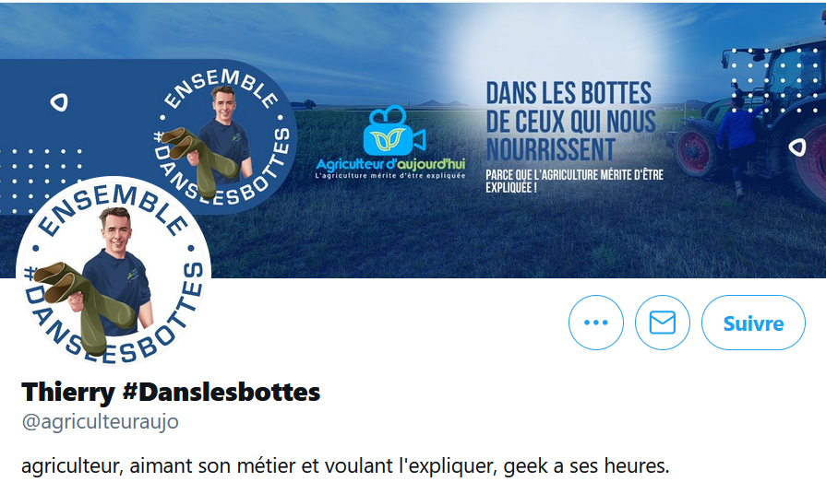Follow the account with the Suivre button
The image size is (826, 482).
(753, 323)
